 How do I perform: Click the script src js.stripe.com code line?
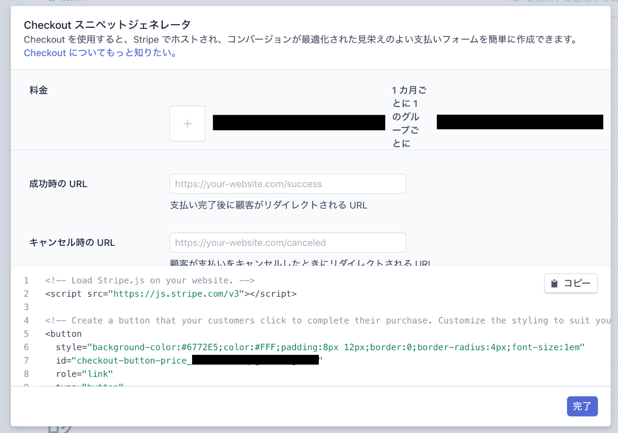171,294
